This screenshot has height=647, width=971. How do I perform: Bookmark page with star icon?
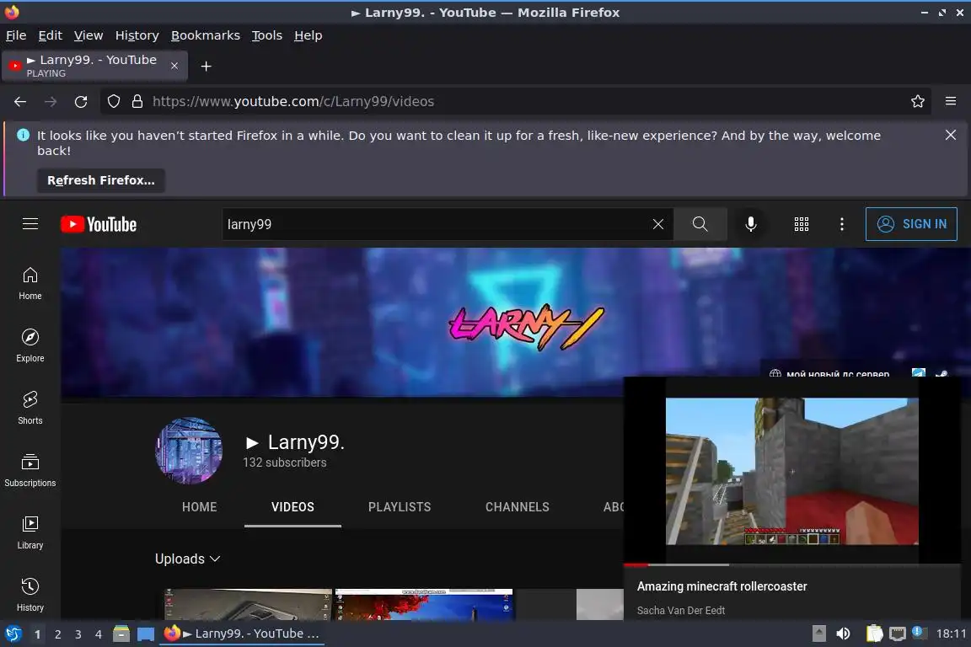pyautogui.click(x=918, y=102)
